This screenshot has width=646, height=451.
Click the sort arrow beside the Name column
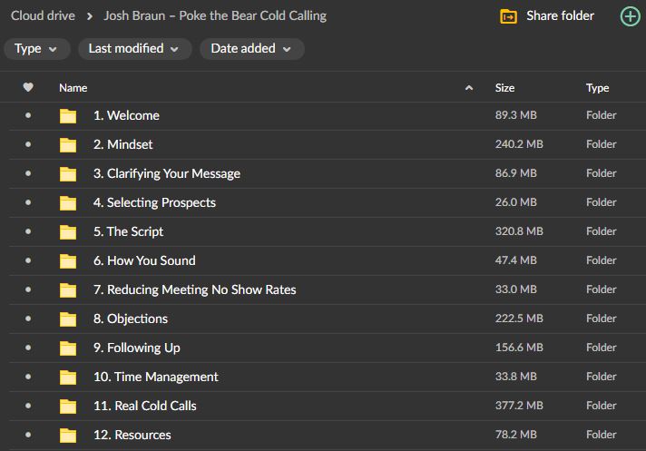(469, 88)
